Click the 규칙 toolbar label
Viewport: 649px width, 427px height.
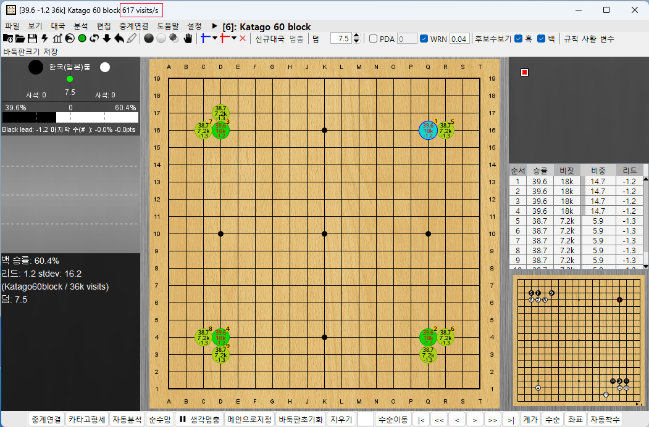571,39
